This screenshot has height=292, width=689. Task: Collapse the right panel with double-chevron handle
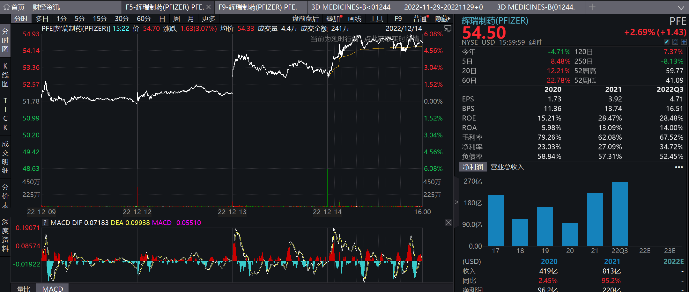[456, 202]
